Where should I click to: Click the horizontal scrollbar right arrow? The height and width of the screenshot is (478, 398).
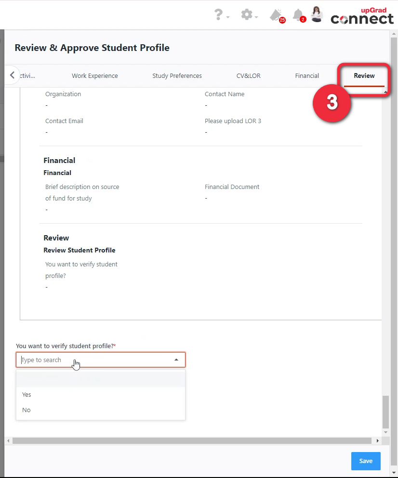378,440
